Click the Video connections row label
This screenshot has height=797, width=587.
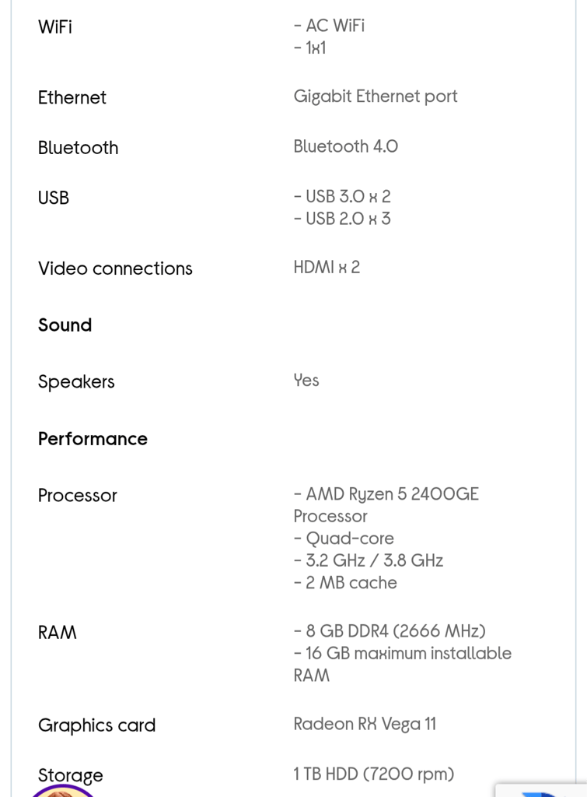[115, 269]
